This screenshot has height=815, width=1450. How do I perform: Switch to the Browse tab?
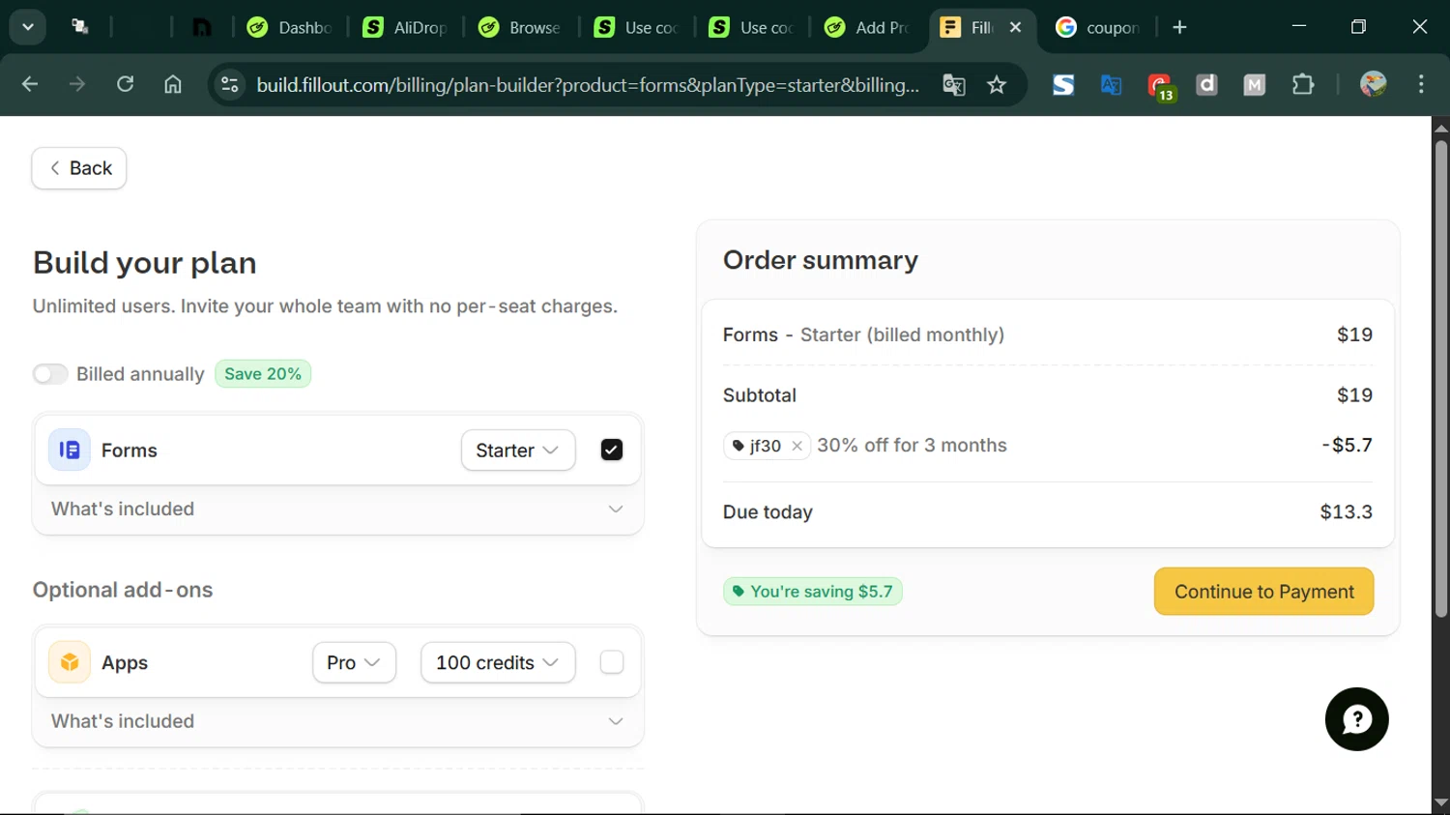coord(520,27)
